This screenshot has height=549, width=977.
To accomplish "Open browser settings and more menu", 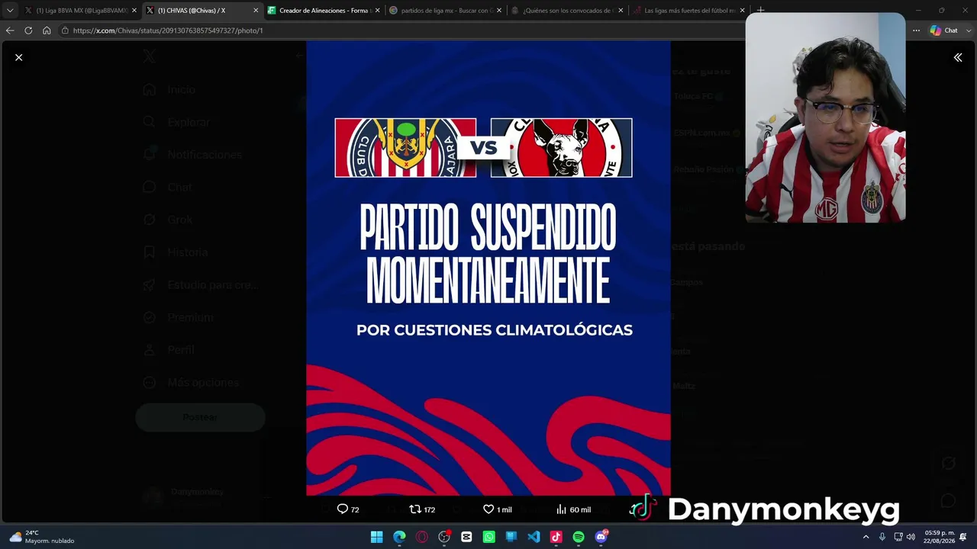I will pos(916,30).
